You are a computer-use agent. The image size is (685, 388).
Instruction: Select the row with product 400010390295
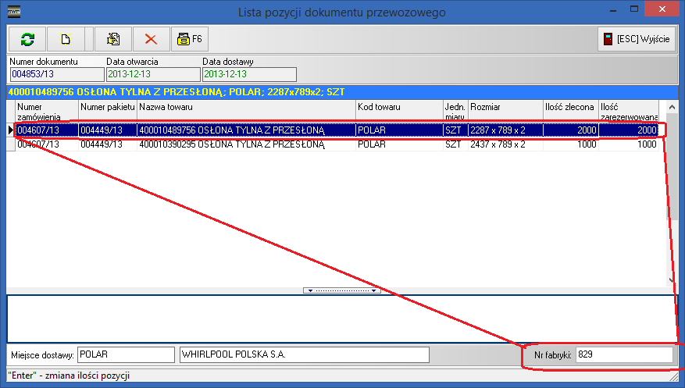coord(245,144)
